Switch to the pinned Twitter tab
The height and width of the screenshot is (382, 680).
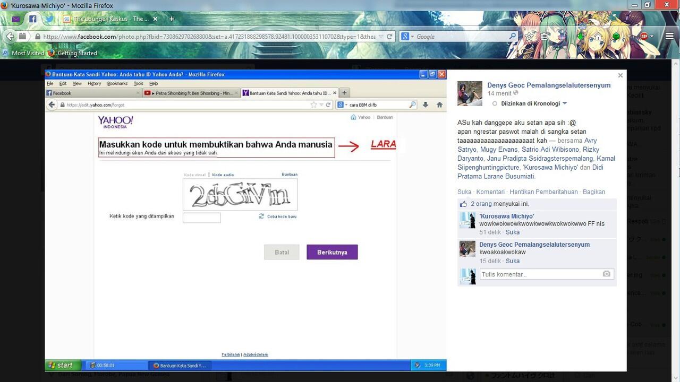49,19
